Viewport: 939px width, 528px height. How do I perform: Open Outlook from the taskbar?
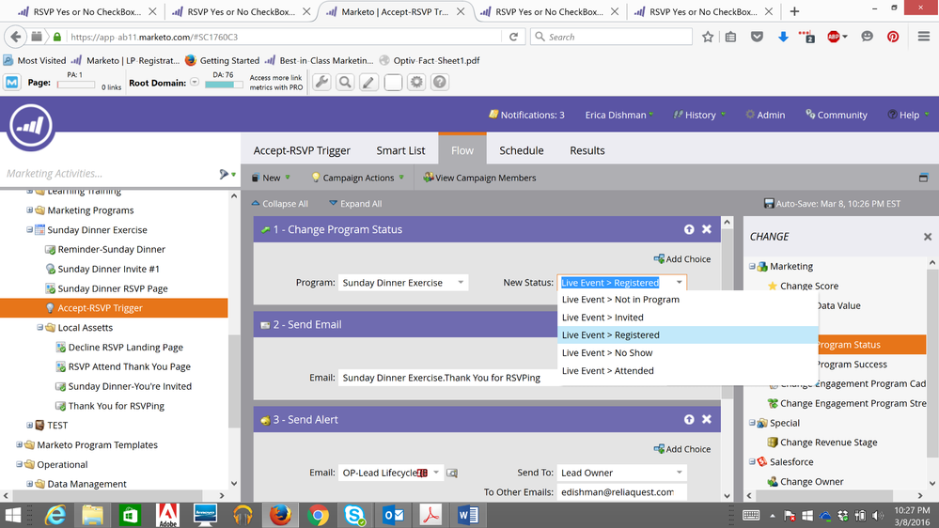click(393, 515)
